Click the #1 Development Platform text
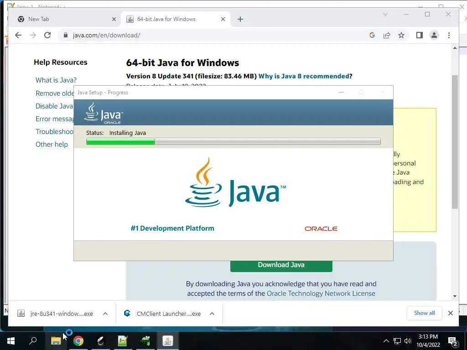The image size is (467, 350). pyautogui.click(x=172, y=228)
